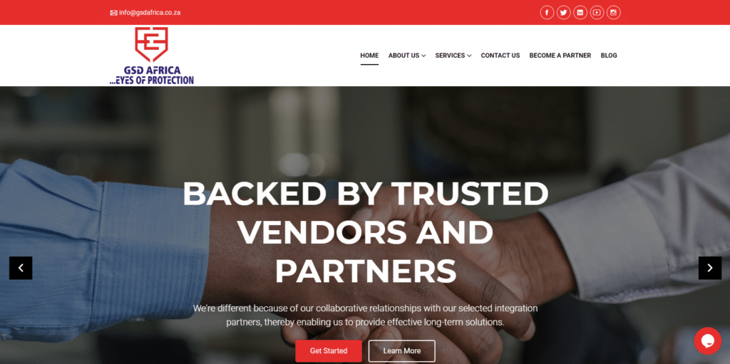Open the red chat bubble widget
Viewport: 730px width, 364px height.
pyautogui.click(x=708, y=340)
